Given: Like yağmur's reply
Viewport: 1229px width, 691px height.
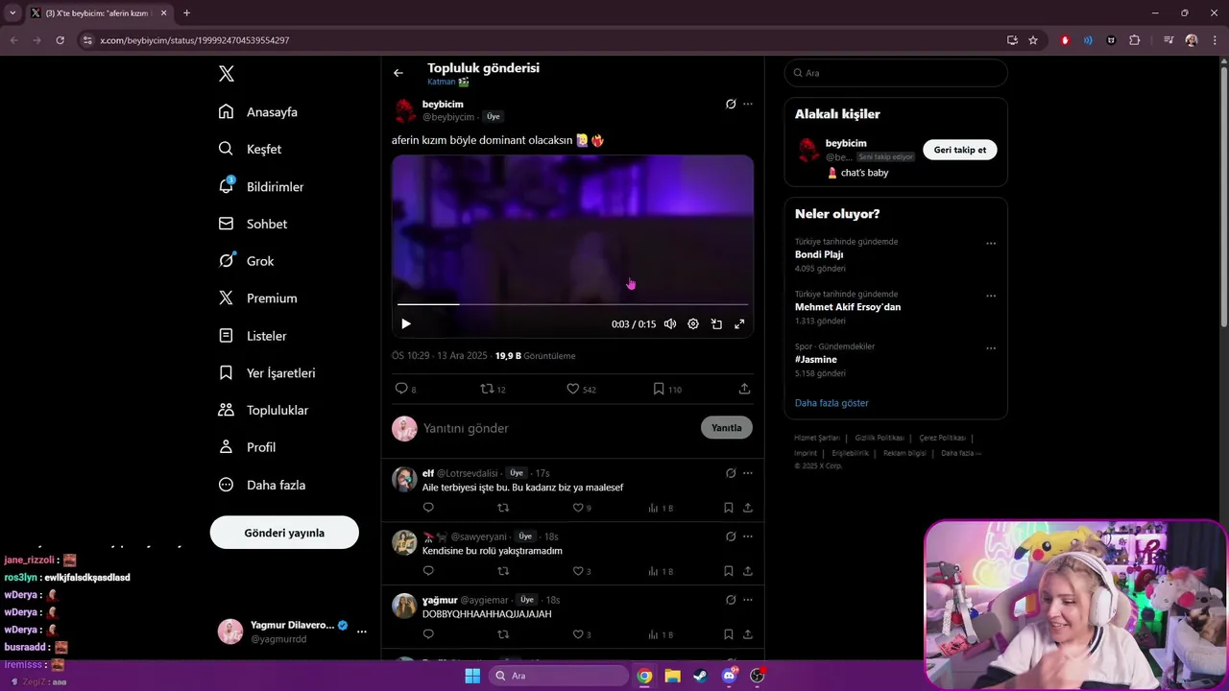Looking at the screenshot, I should (582, 634).
